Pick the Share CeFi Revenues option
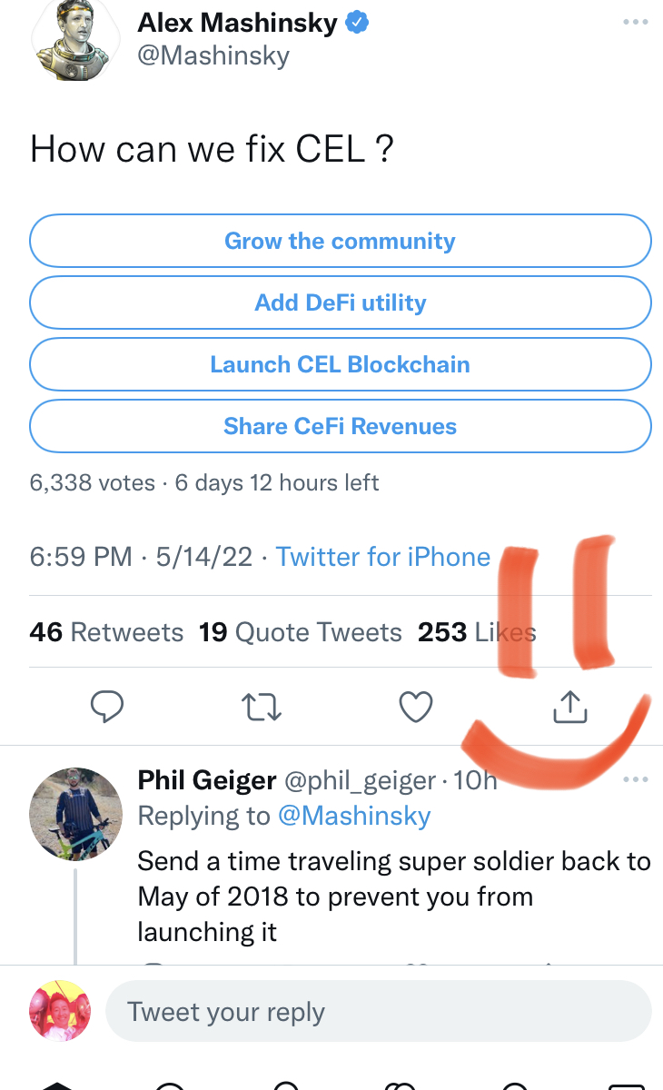Image resolution: width=663 pixels, height=1090 pixels. (x=341, y=427)
